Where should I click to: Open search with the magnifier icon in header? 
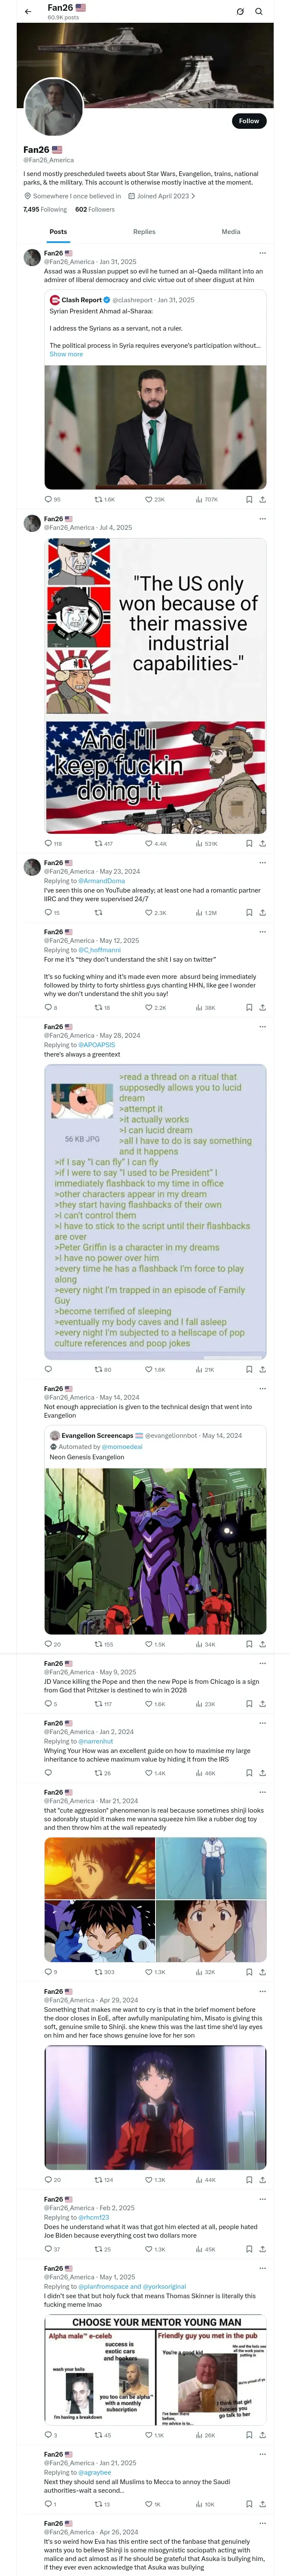259,12
